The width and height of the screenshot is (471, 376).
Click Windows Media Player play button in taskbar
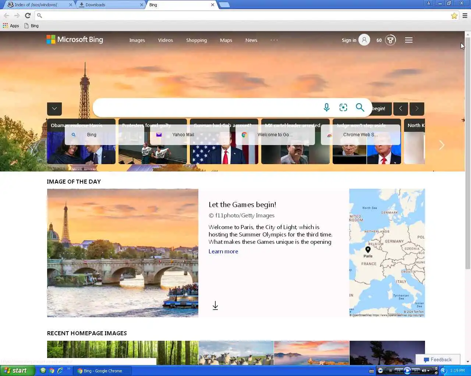pos(407,370)
